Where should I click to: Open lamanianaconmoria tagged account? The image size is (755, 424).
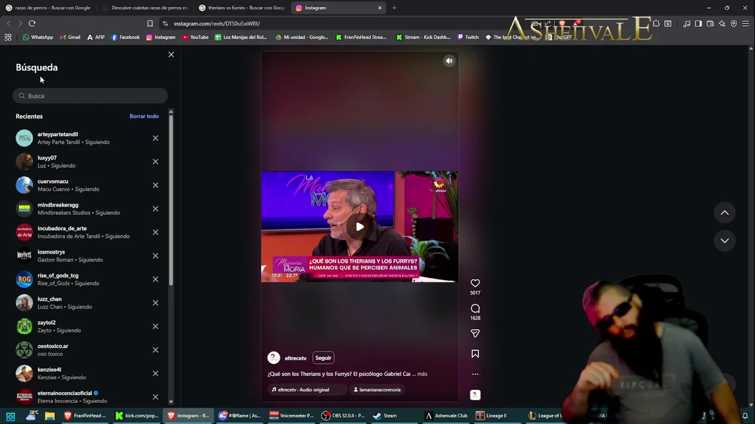pyautogui.click(x=377, y=390)
